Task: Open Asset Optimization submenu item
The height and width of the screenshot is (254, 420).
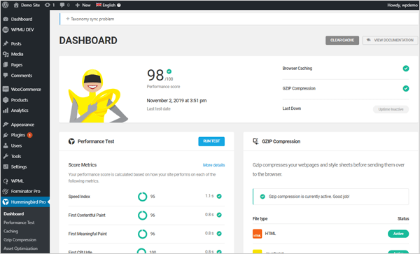Action: coord(20,248)
